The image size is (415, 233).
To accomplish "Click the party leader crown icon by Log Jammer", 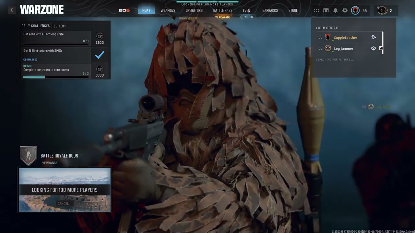I will coord(381,48).
